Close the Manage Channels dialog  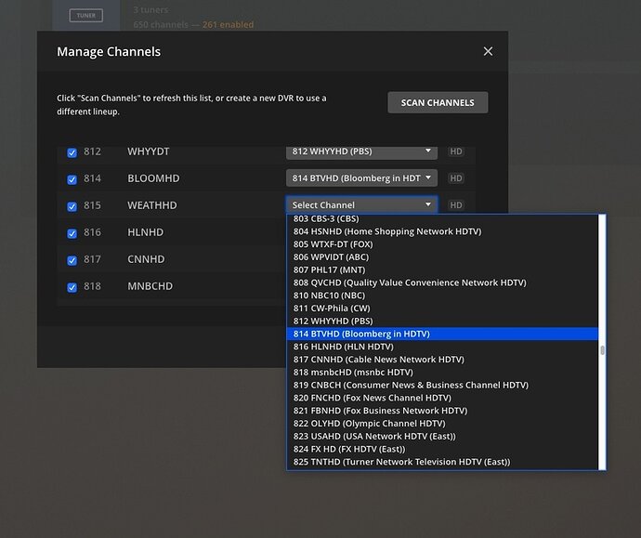tap(488, 52)
